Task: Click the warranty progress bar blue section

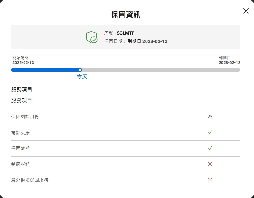Action: point(45,70)
